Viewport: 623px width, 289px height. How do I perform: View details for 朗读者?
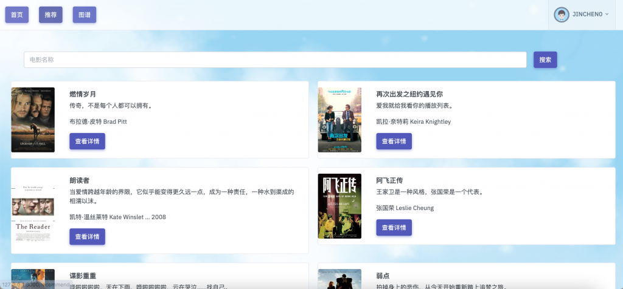click(x=88, y=237)
